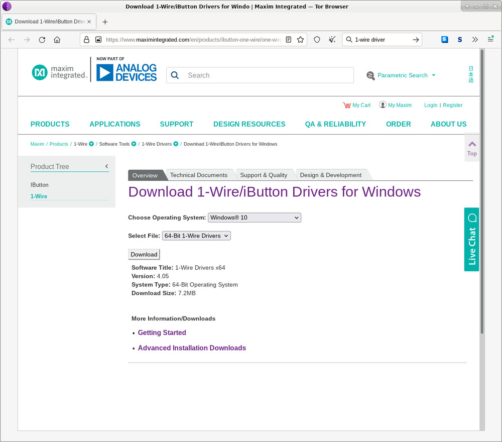Click the Maxim breadcrumb link

(37, 144)
